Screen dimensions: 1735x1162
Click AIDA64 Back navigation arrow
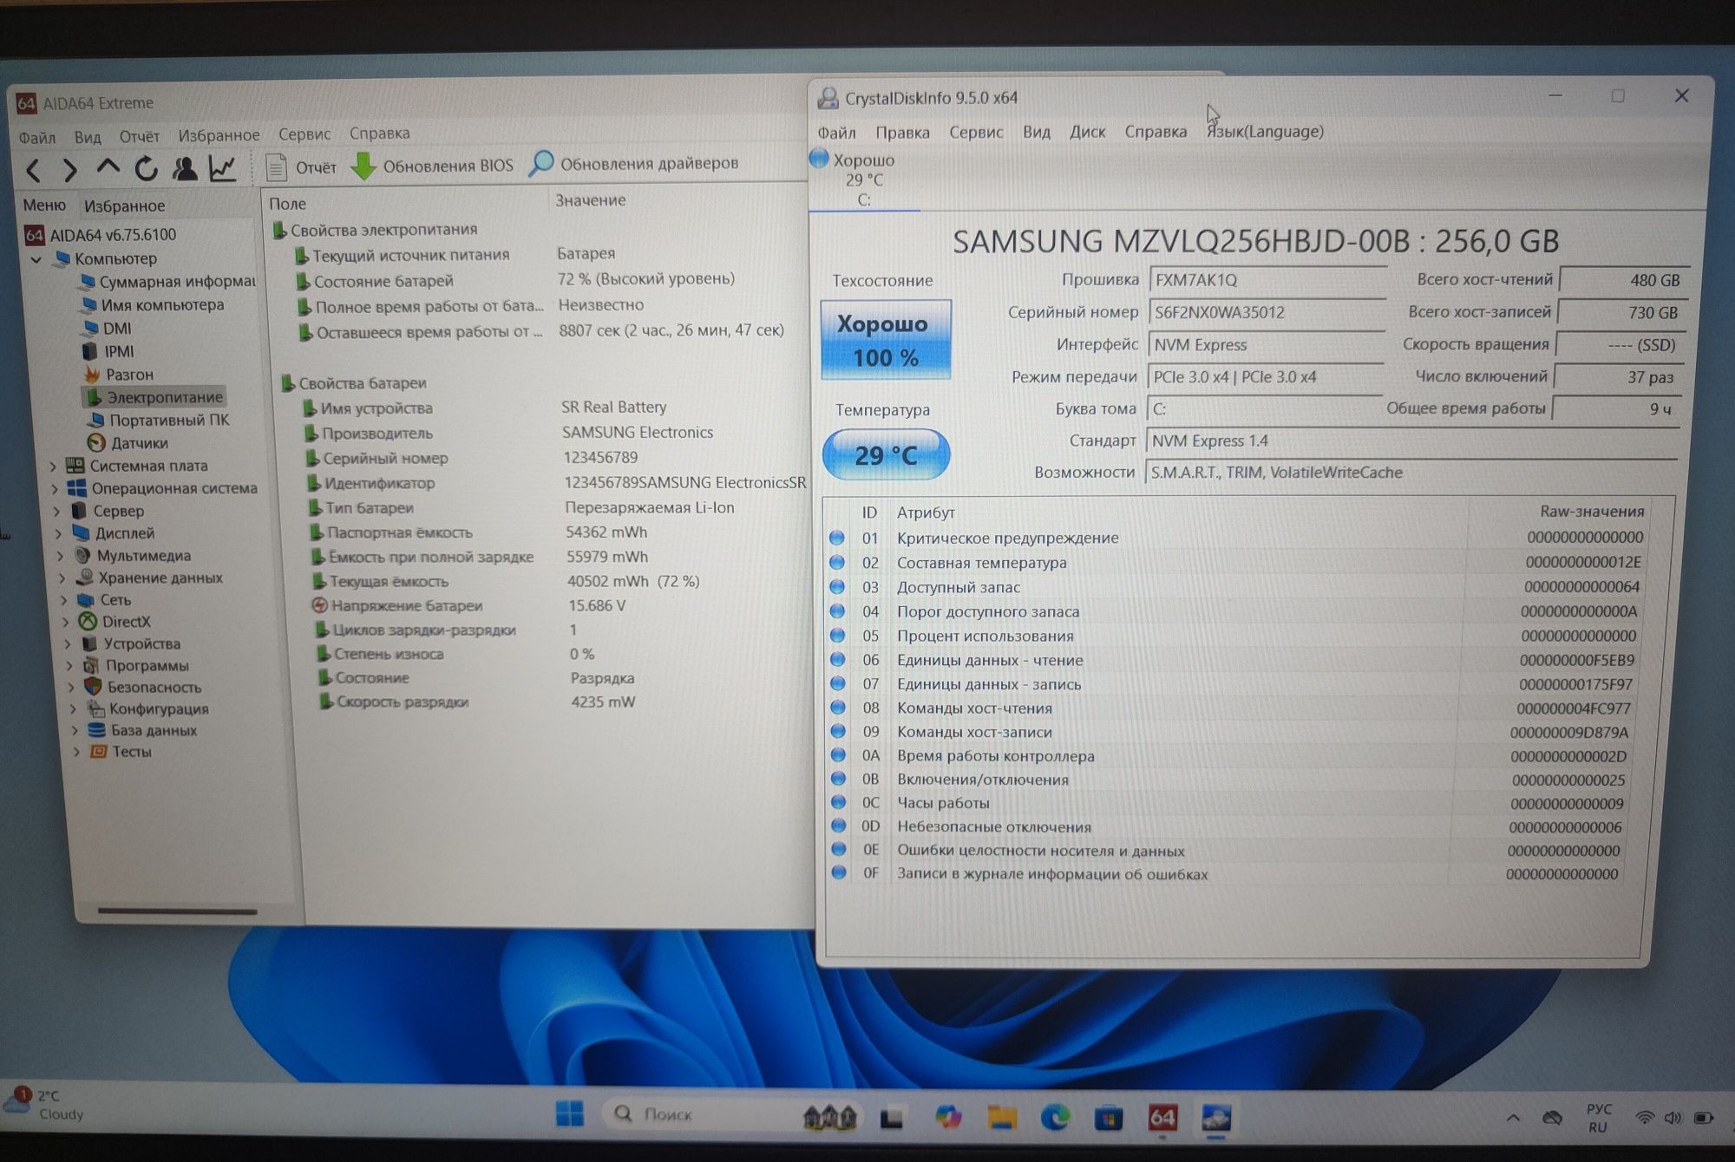tap(34, 169)
